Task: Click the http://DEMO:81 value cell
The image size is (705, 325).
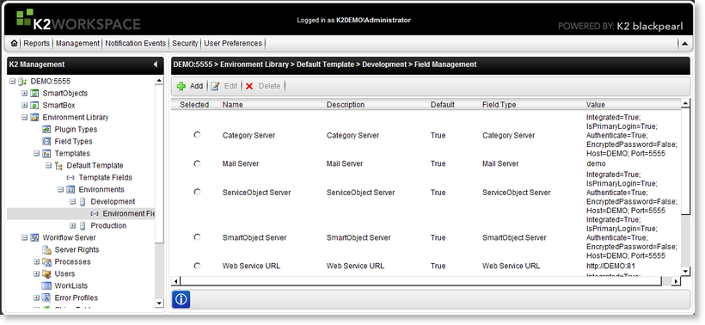Action: pos(610,266)
